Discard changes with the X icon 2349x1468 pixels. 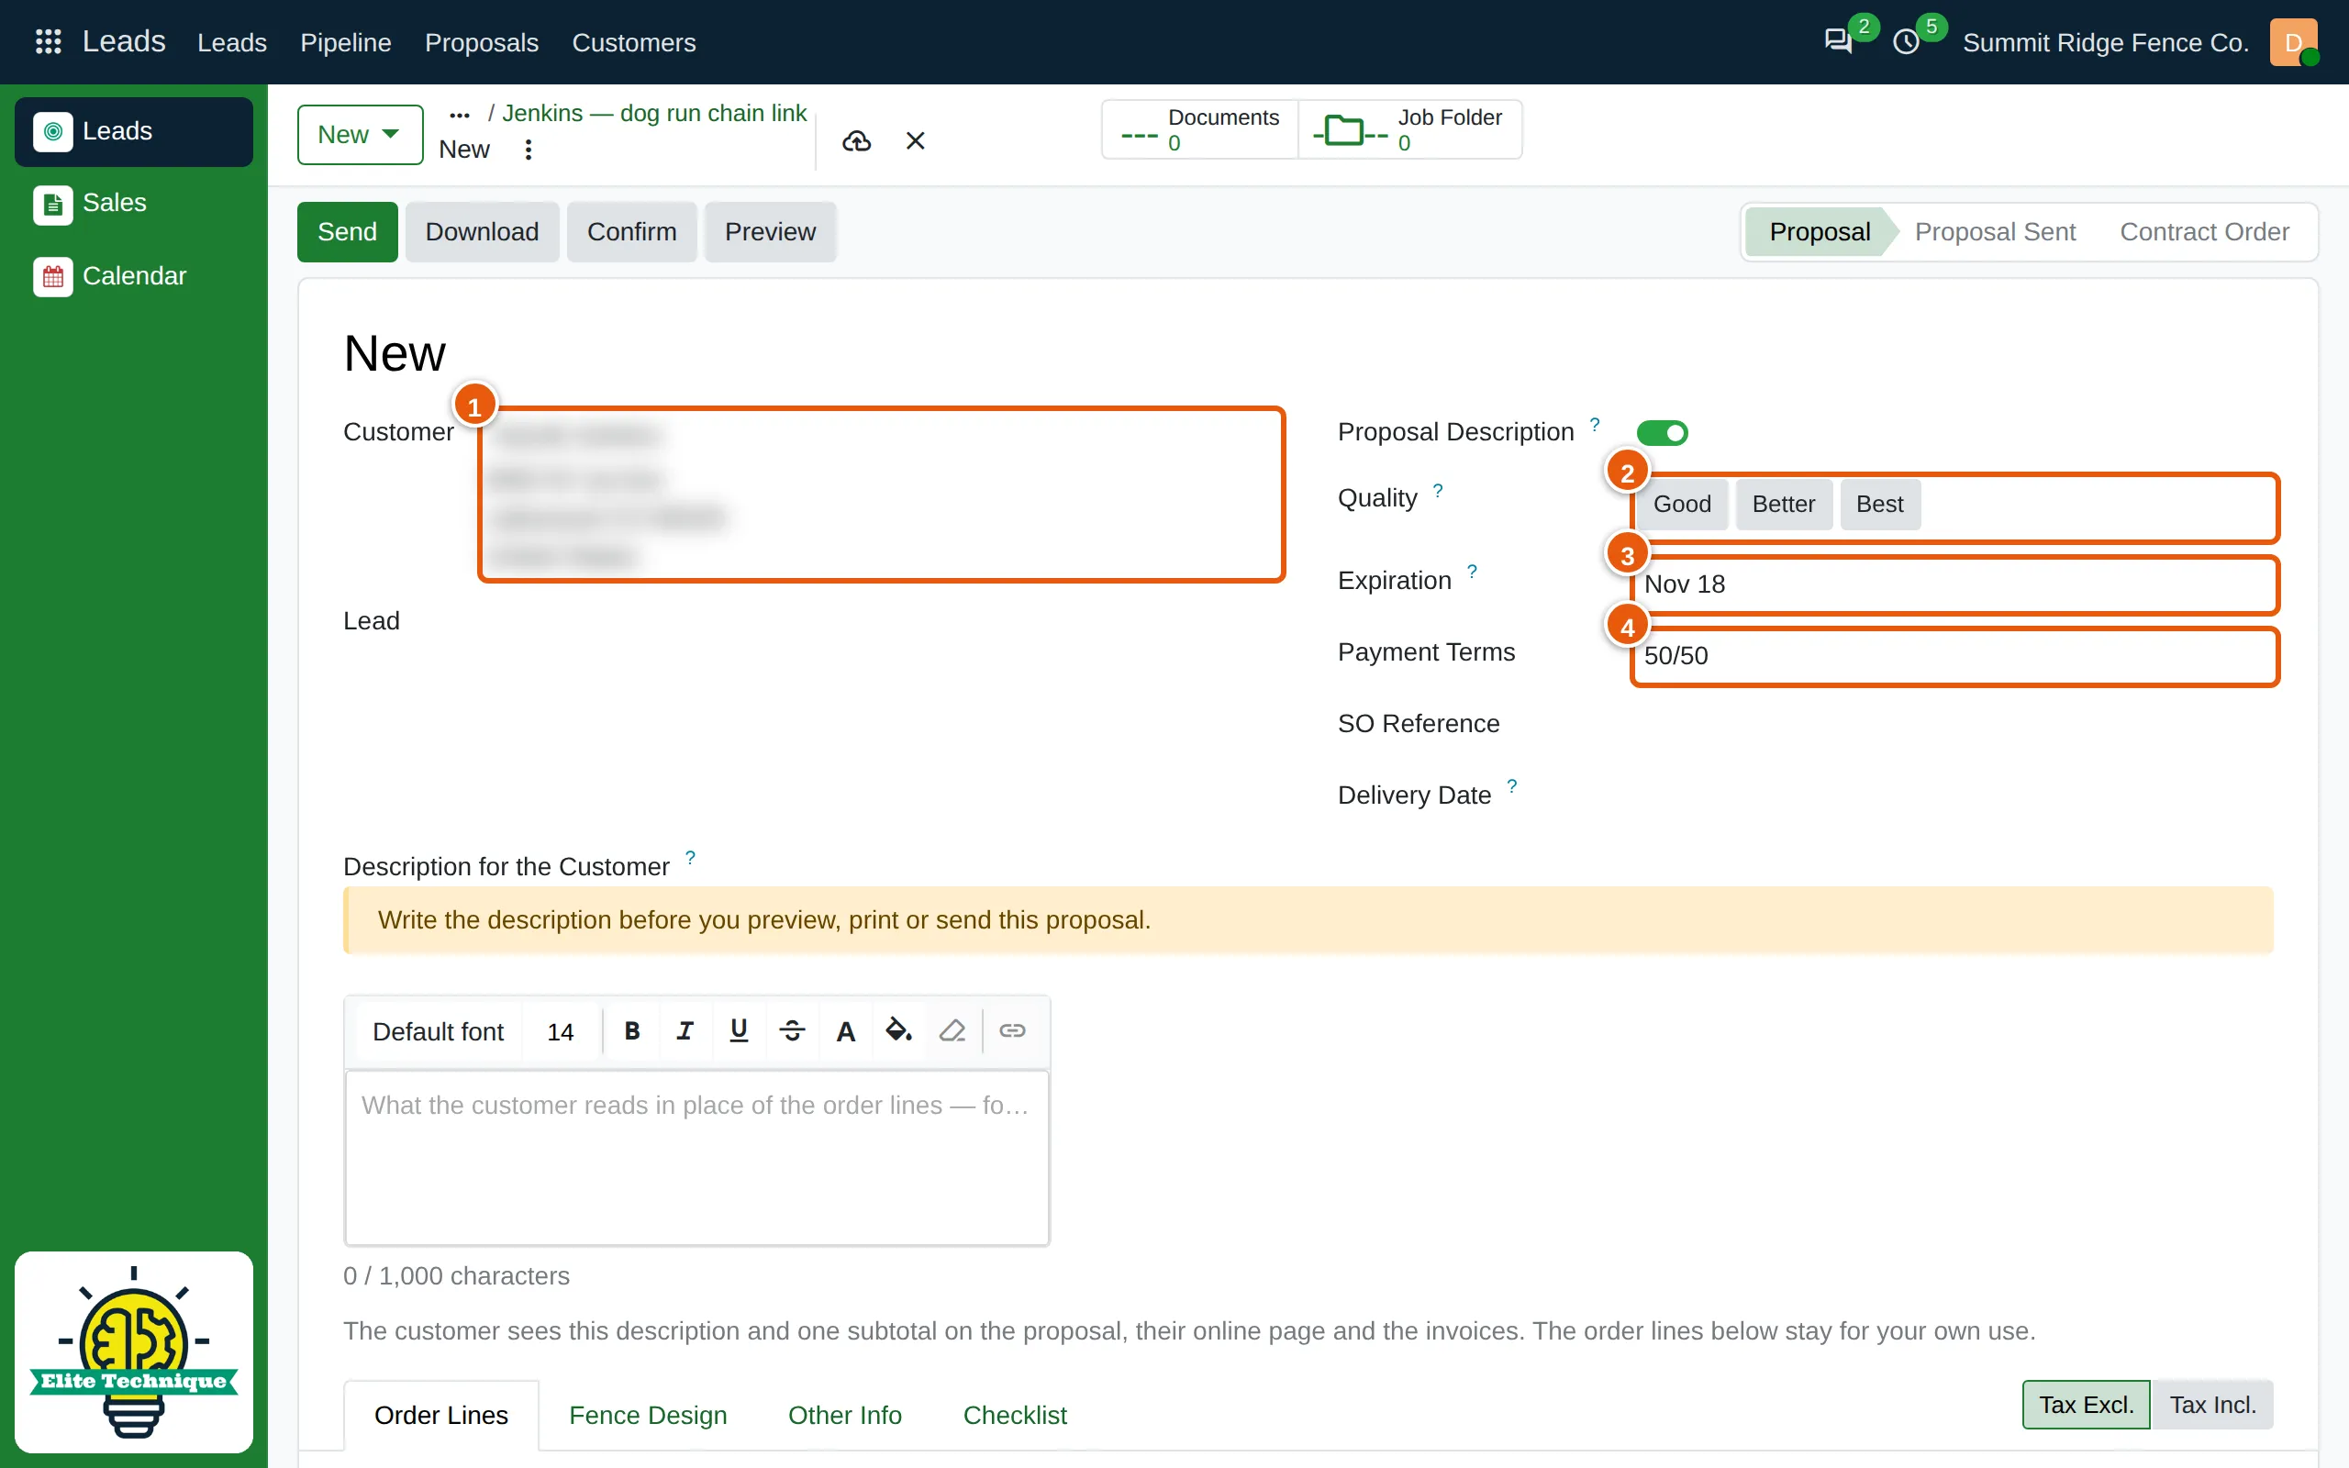[916, 140]
